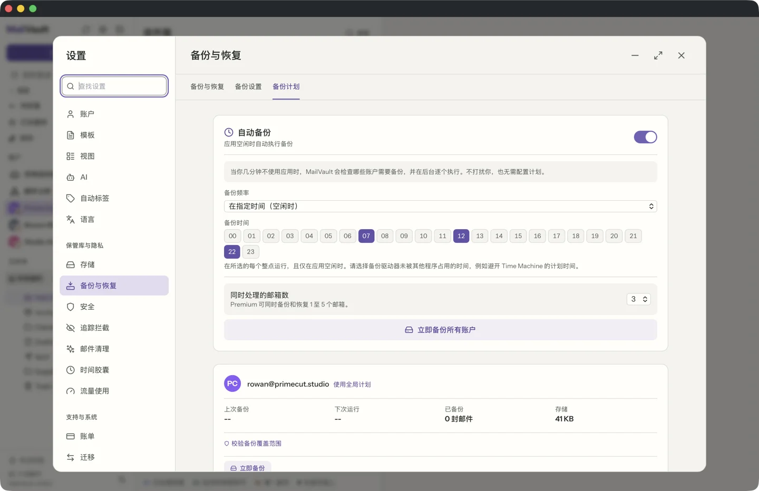The image size is (759, 491).
Task: Enable backup hour 15
Action: tap(518, 236)
